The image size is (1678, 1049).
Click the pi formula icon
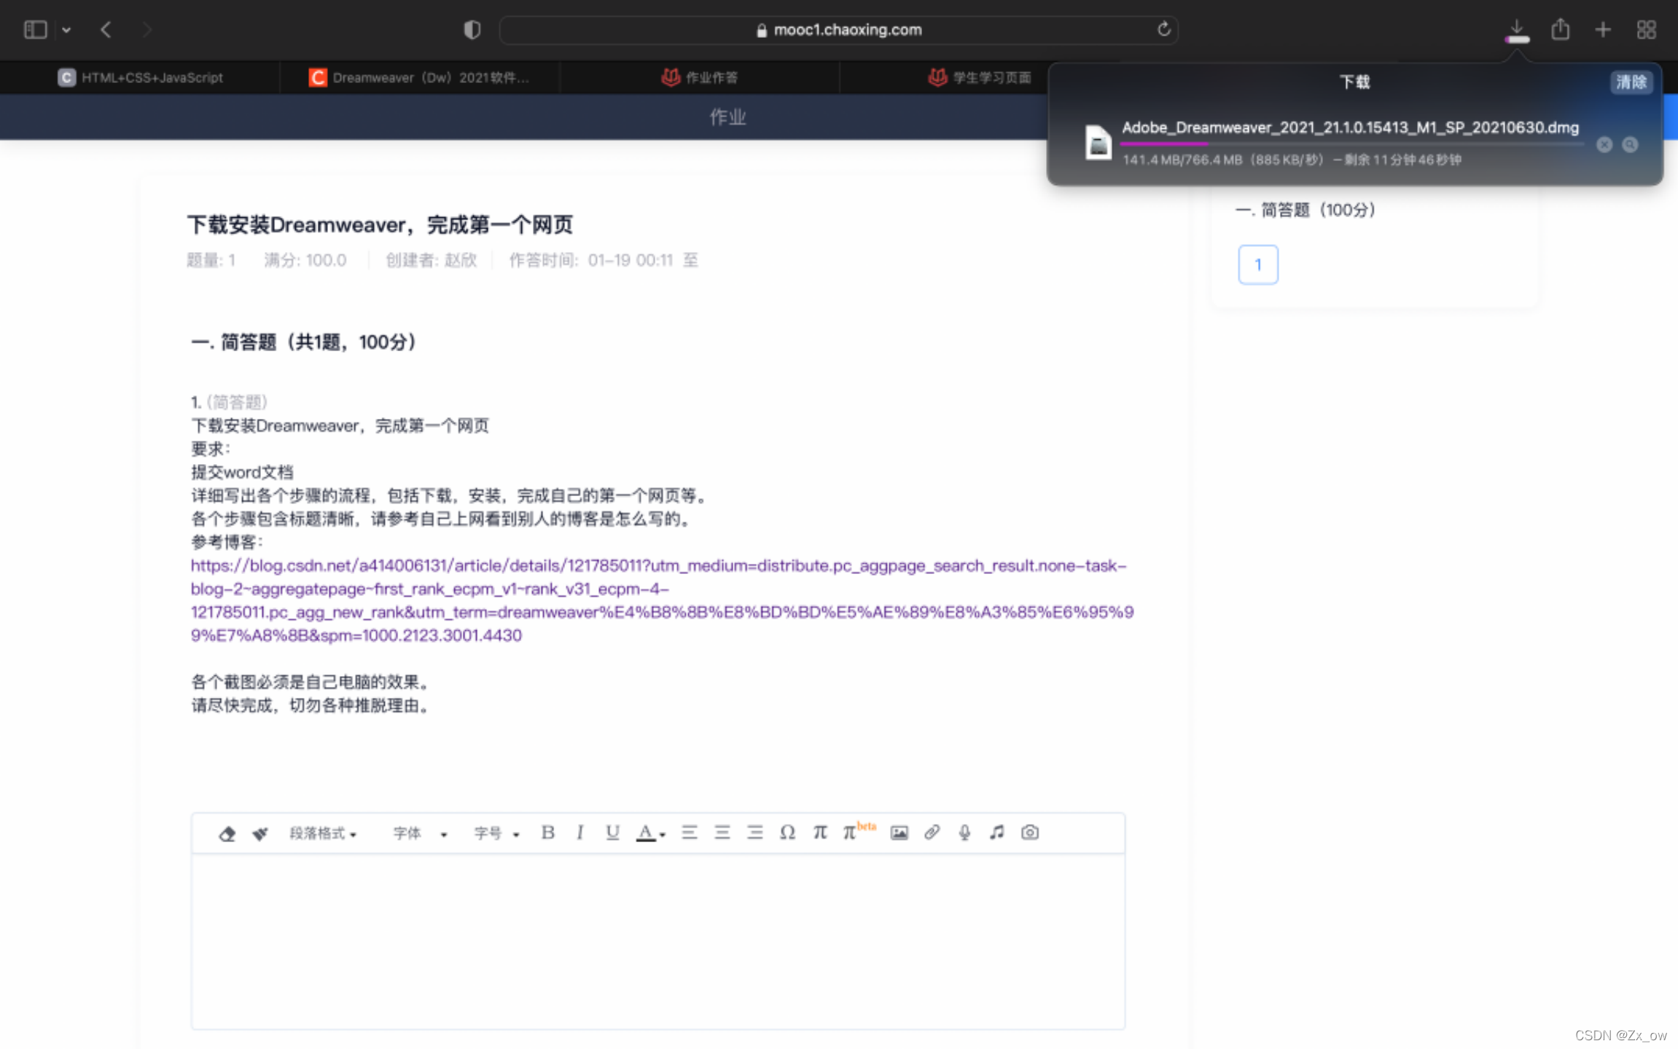coord(820,833)
